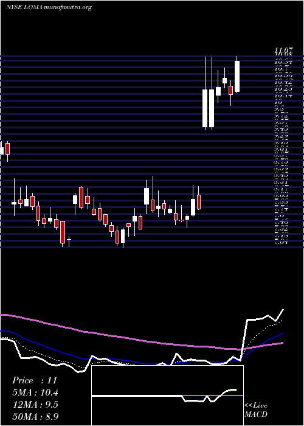
Task: Click the 'NYSE LOMA' chart title text
Action: pos(24,7)
